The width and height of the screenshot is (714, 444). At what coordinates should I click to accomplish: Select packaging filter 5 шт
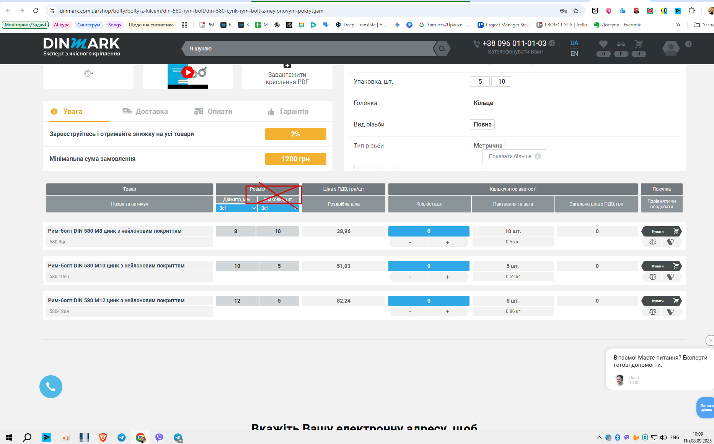pos(480,81)
